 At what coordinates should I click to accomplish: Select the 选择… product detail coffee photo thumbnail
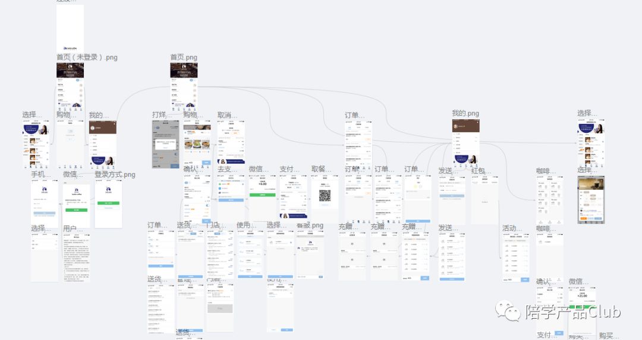click(x=591, y=200)
